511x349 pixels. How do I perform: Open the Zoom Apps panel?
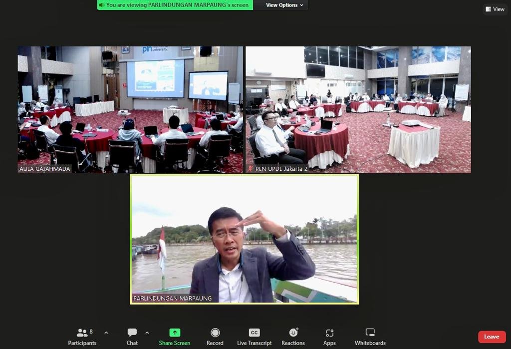coord(329,337)
